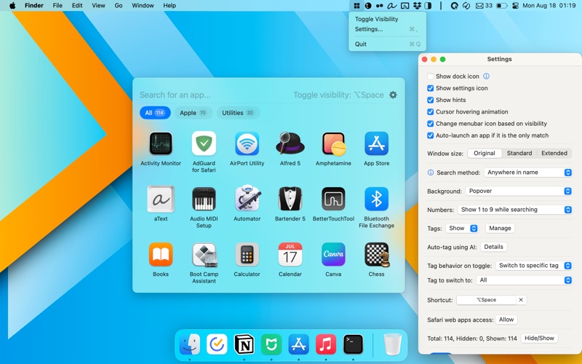Open AirPort Utility icon
The image size is (582, 364).
point(247,143)
